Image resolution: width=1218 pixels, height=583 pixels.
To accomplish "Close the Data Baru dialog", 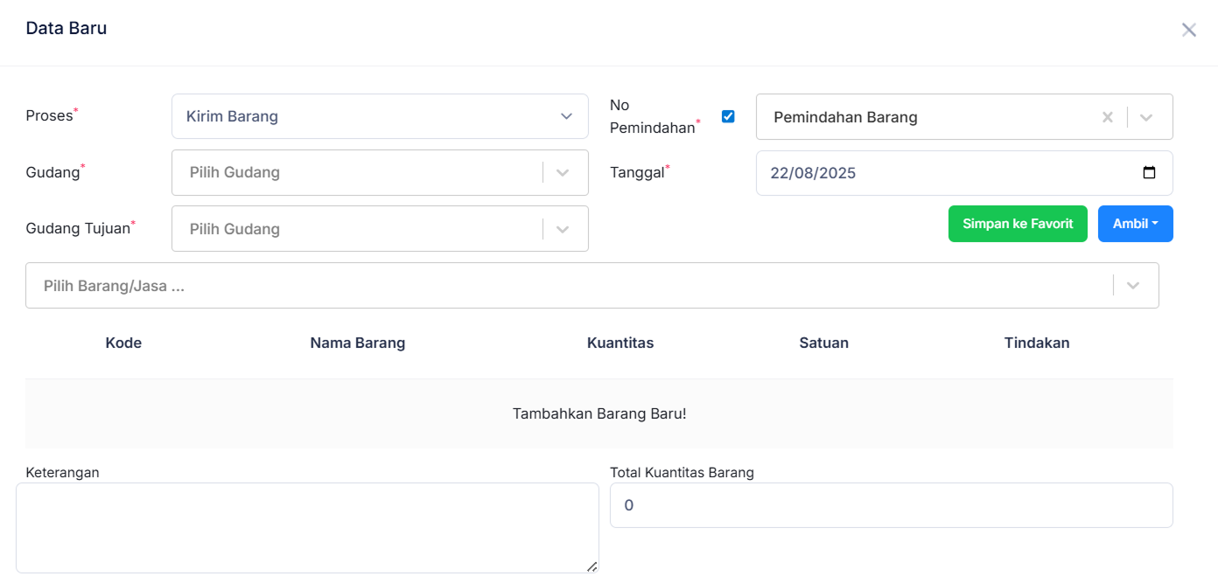I will point(1188,29).
